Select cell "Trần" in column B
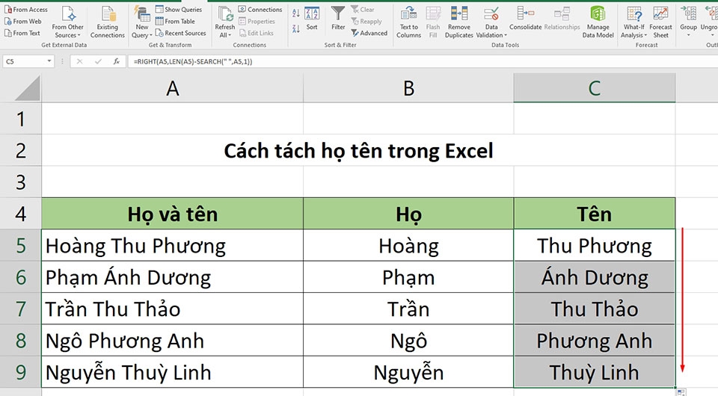This screenshot has width=718, height=396. point(408,309)
